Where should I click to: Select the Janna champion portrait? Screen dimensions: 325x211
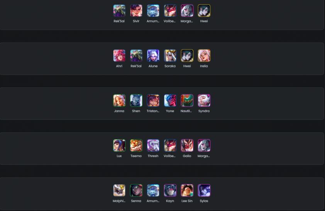click(119, 100)
